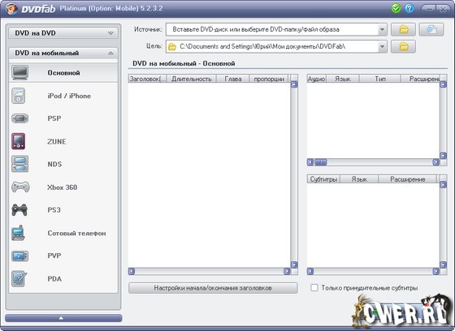This screenshot has width=455, height=331.
Task: Click the green checkmark settings icon
Action: tap(396, 8)
